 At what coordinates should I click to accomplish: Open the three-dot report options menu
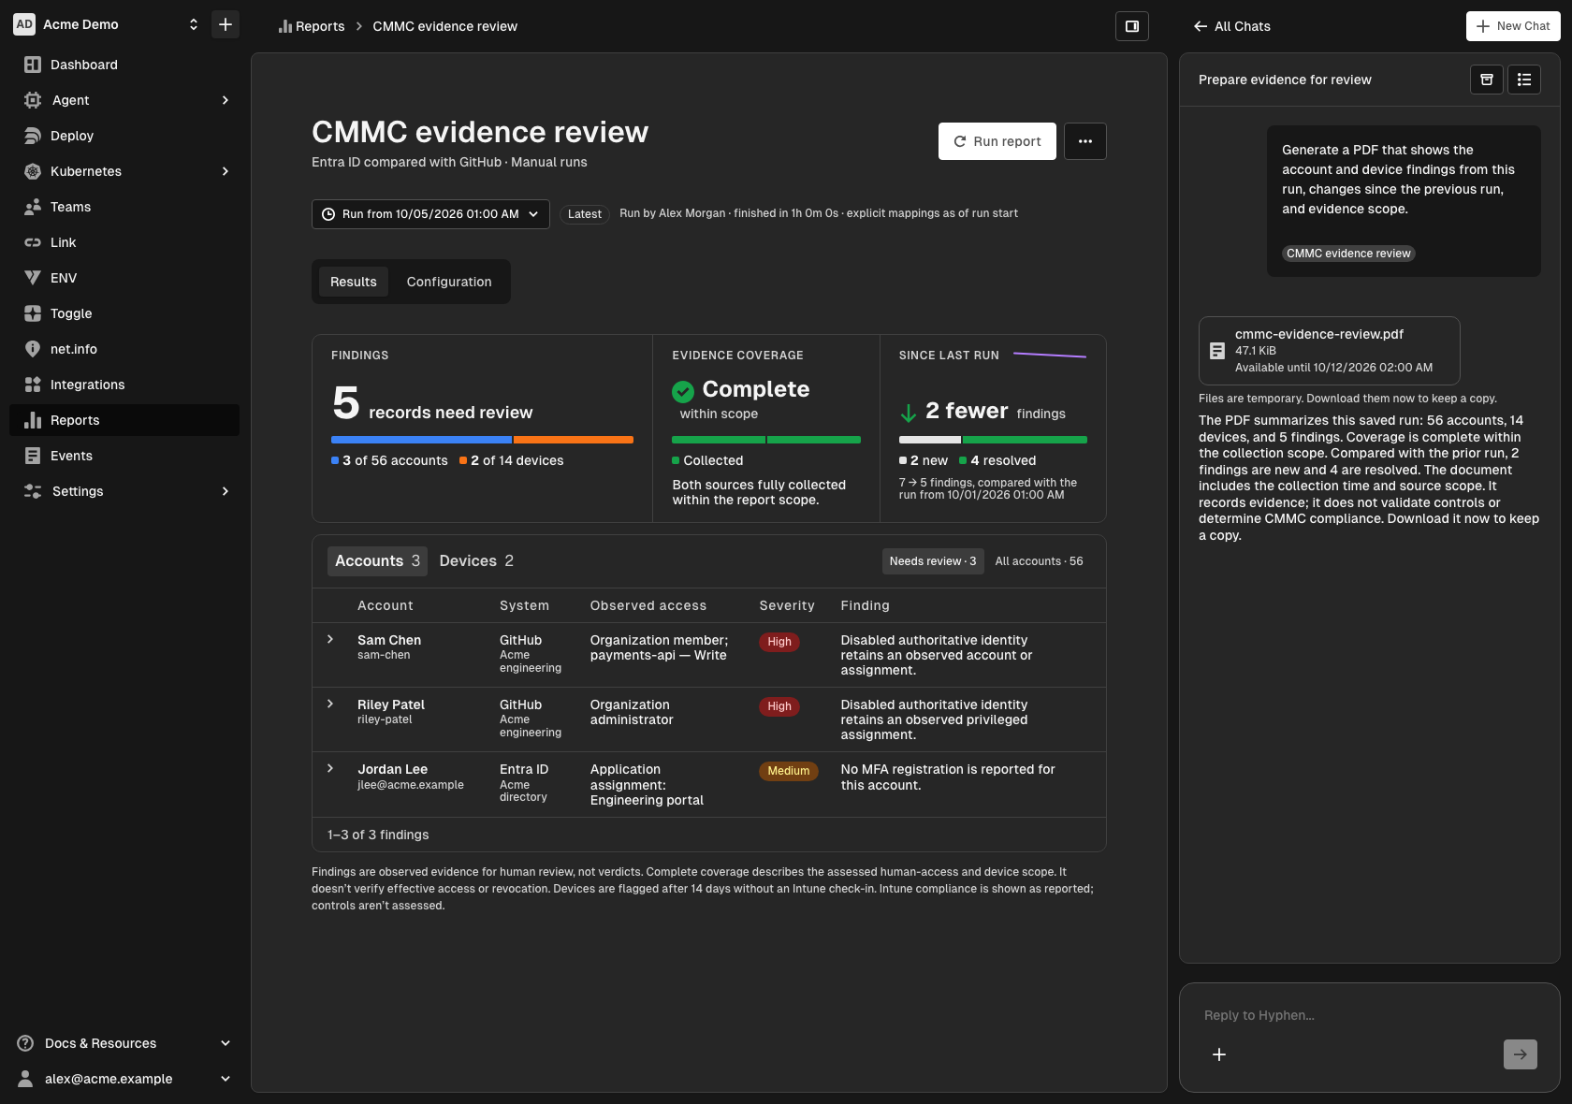click(x=1085, y=141)
